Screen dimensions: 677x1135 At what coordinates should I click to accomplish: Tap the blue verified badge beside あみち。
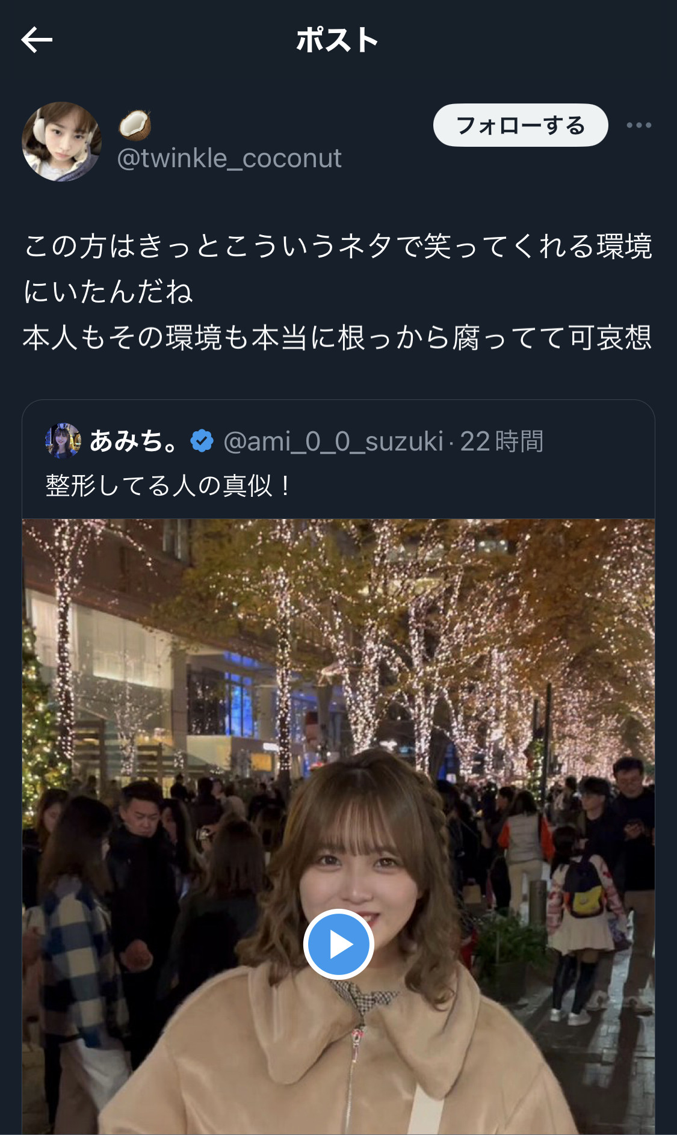click(202, 441)
